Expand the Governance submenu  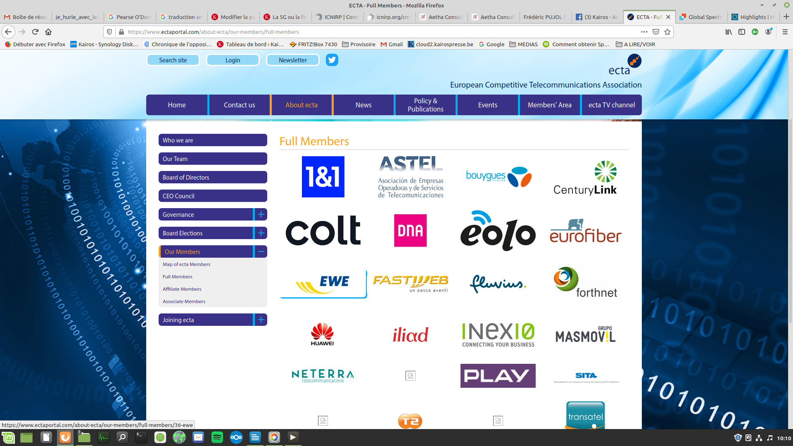tap(261, 214)
